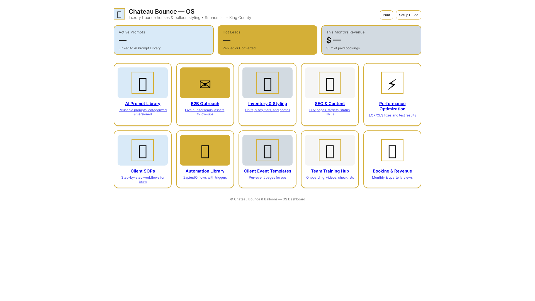
Task: Click the SEO & Content card icon
Action: [330, 83]
